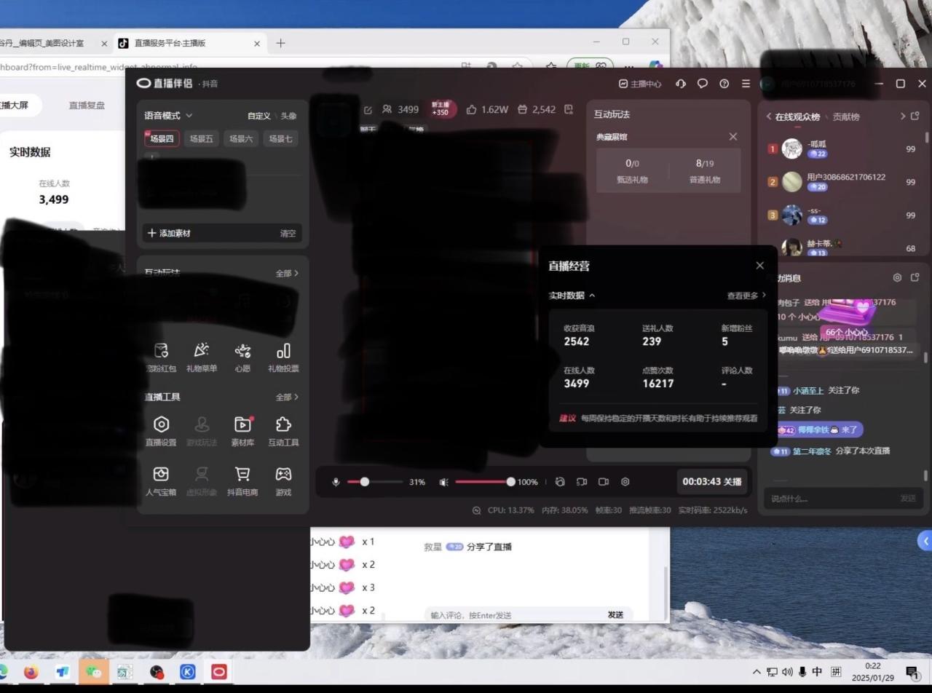The image size is (932, 693).
Task: Mute the microphone icon
Action: pyautogui.click(x=336, y=482)
